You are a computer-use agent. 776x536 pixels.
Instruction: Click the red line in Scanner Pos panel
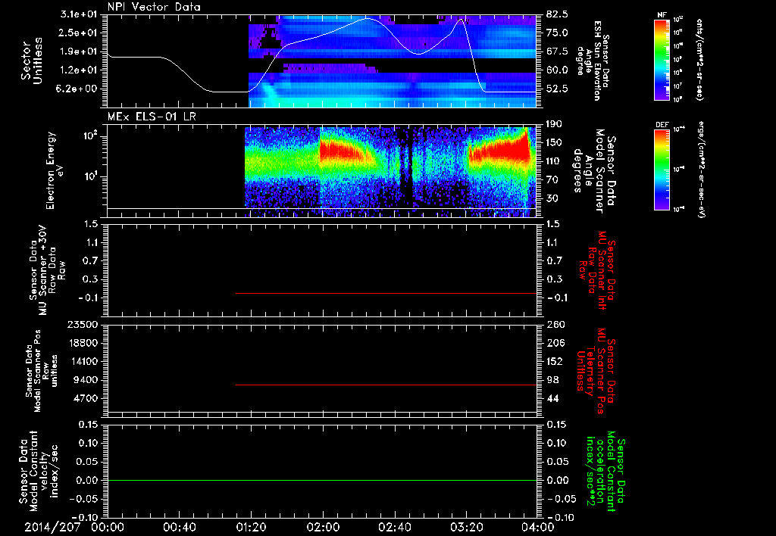(386, 385)
